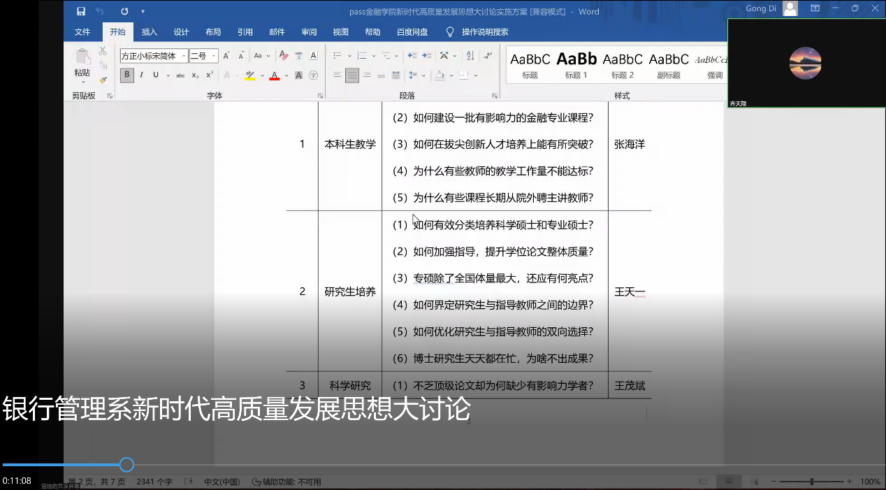Open the font color dropdown arrow
Viewport: 886px width, 490px height.
[x=286, y=75]
